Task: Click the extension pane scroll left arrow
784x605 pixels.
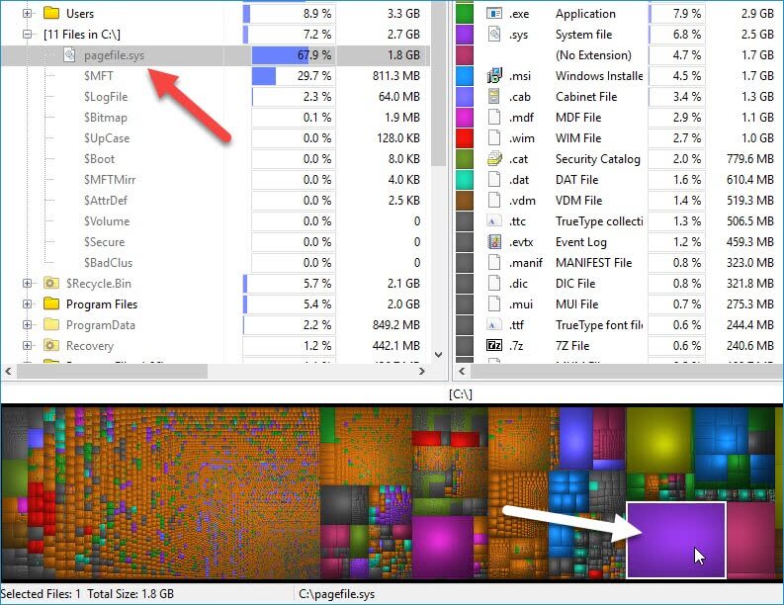Action: [x=462, y=371]
